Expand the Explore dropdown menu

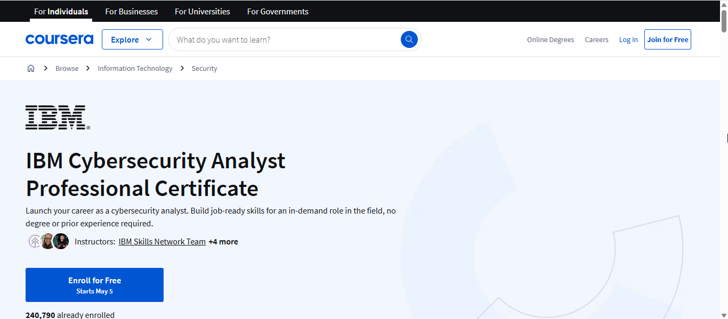click(132, 39)
